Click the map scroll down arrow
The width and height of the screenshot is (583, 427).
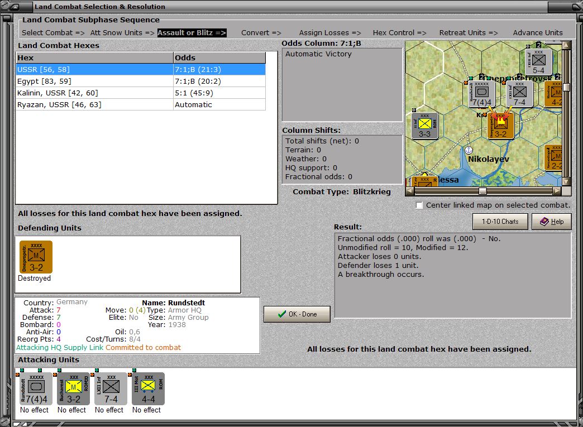[x=567, y=182]
